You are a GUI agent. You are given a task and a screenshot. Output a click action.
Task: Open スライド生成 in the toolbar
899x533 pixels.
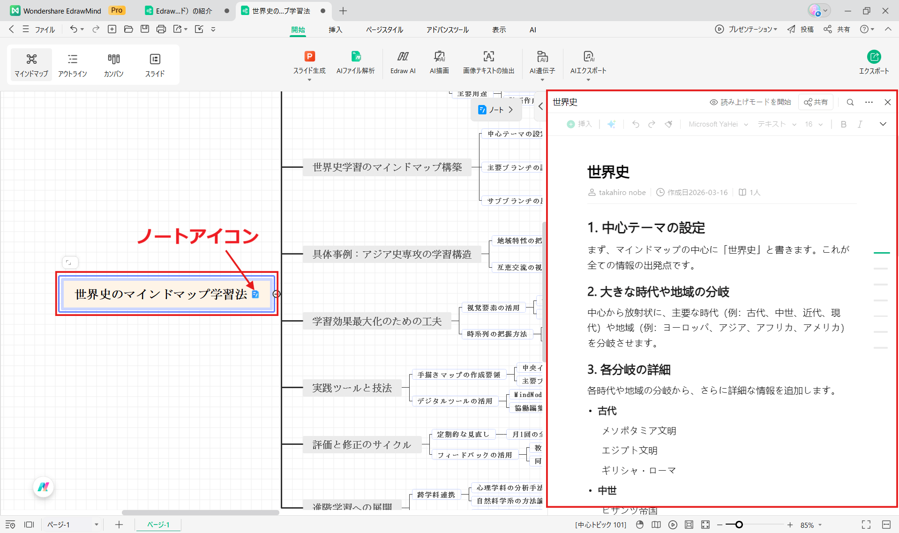click(x=309, y=63)
